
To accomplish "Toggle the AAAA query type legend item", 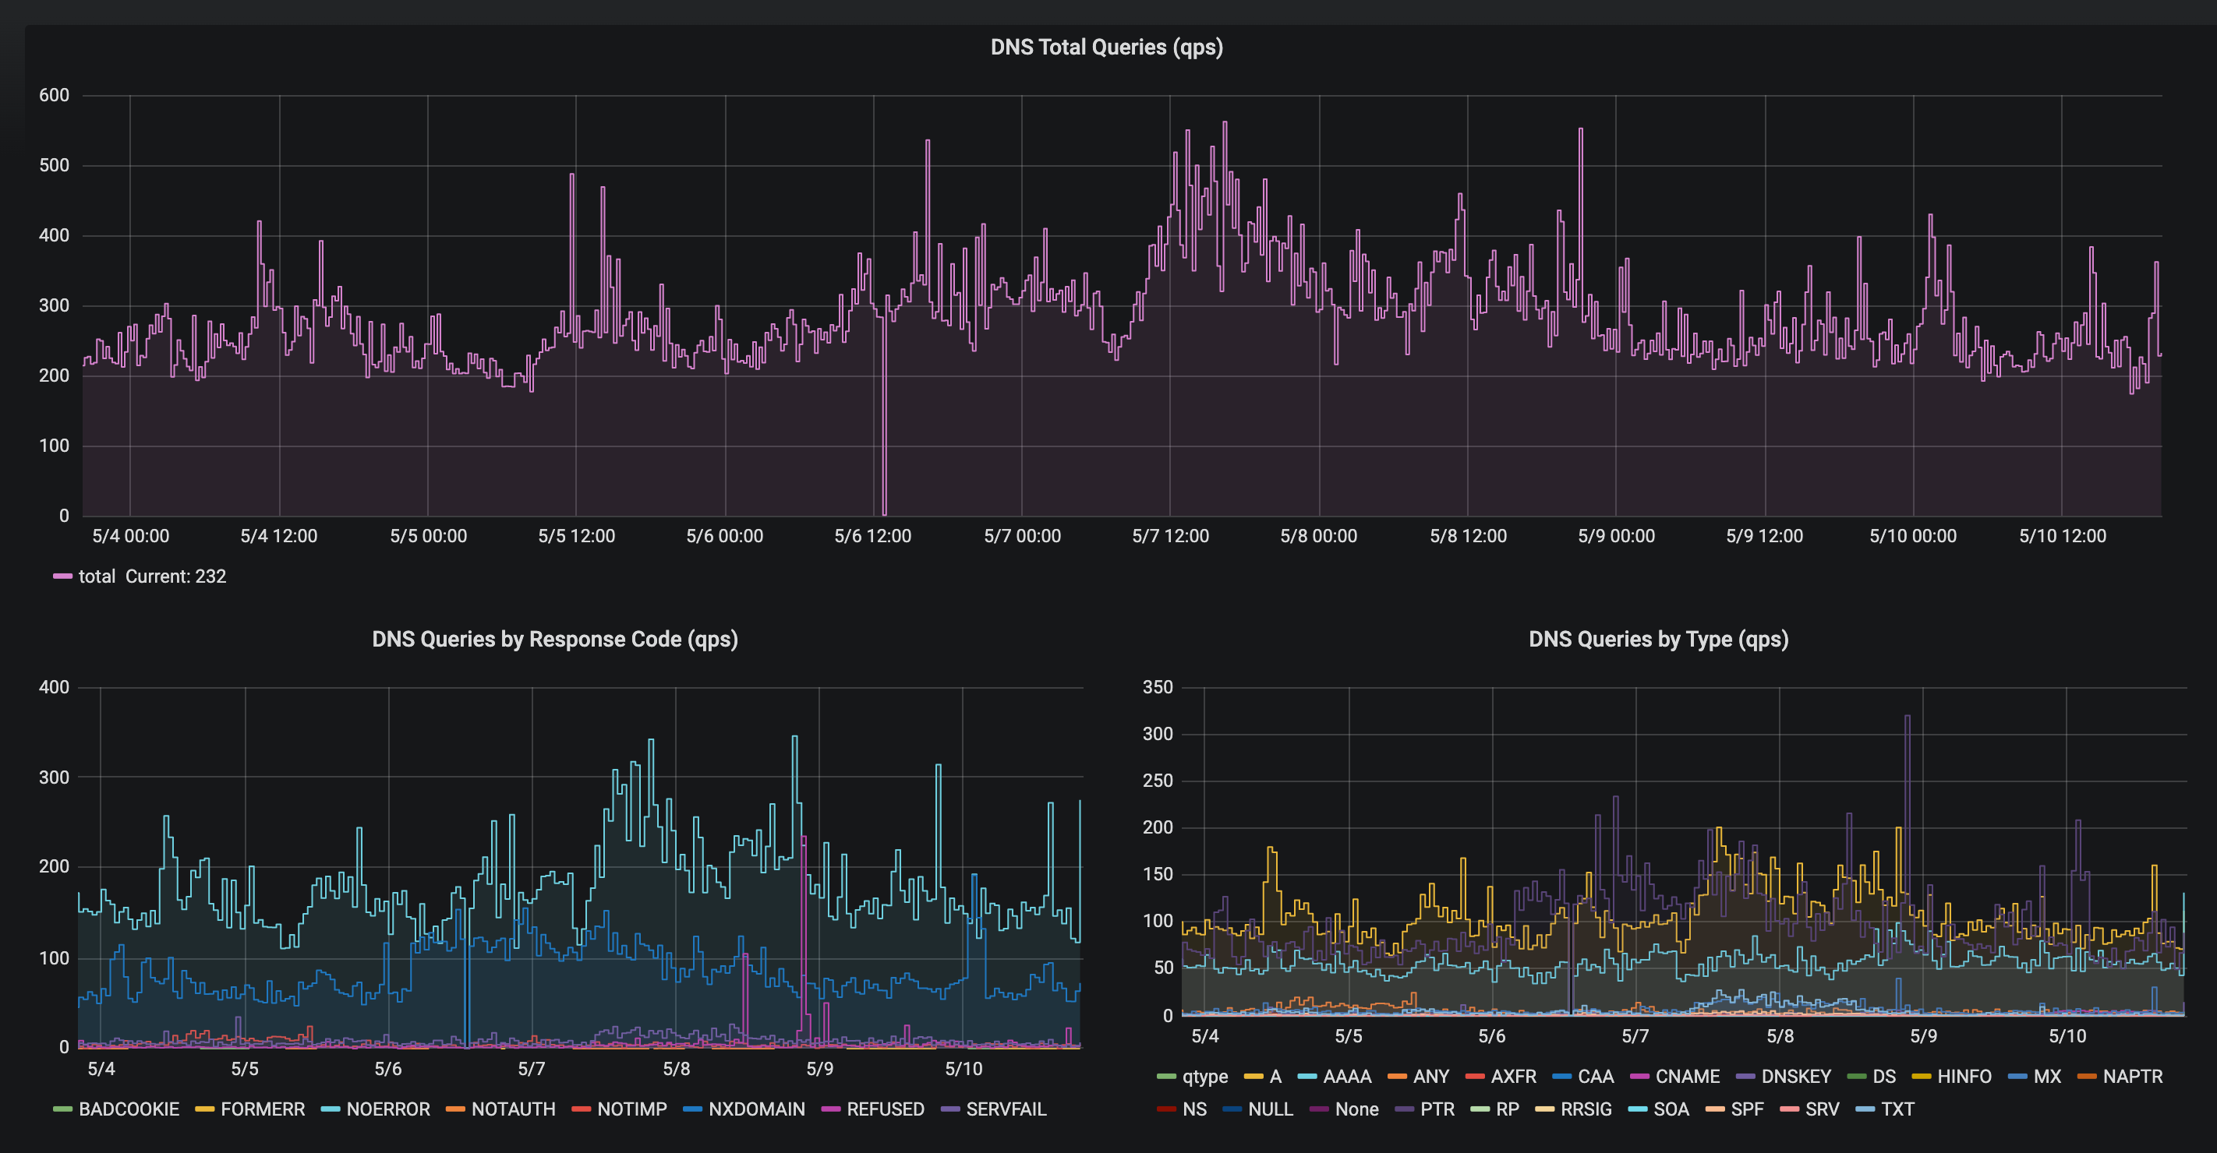I will 1346,1077.
